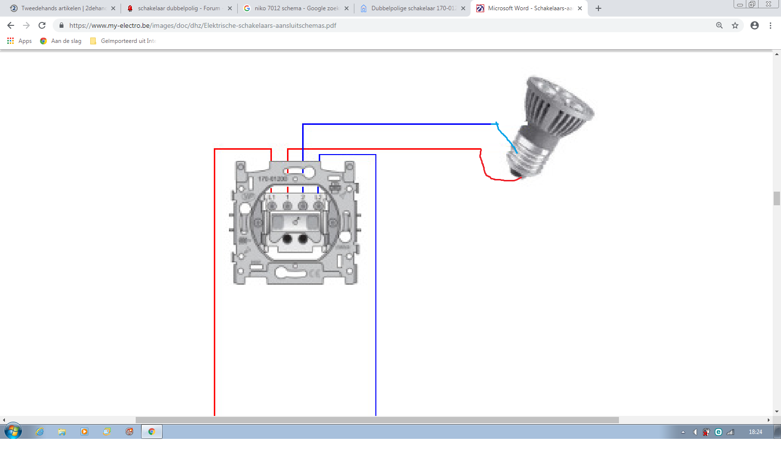The height and width of the screenshot is (472, 781).
Task: Open the zoom magnifier in address bar
Action: pos(719,25)
